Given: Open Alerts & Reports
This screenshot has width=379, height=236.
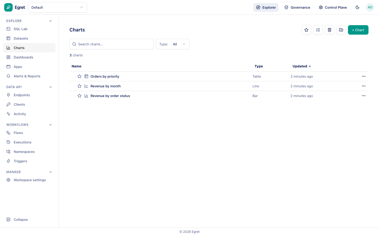Looking at the screenshot, I should 29,76.
